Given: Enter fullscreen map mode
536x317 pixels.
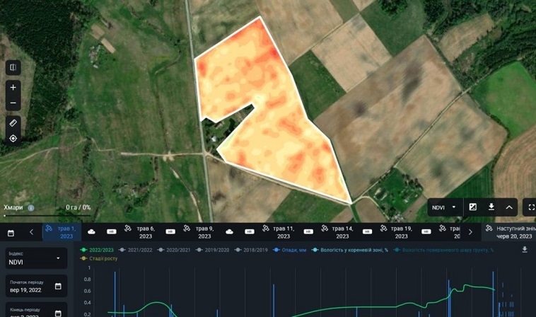Looking at the screenshot, I should point(531,207).
